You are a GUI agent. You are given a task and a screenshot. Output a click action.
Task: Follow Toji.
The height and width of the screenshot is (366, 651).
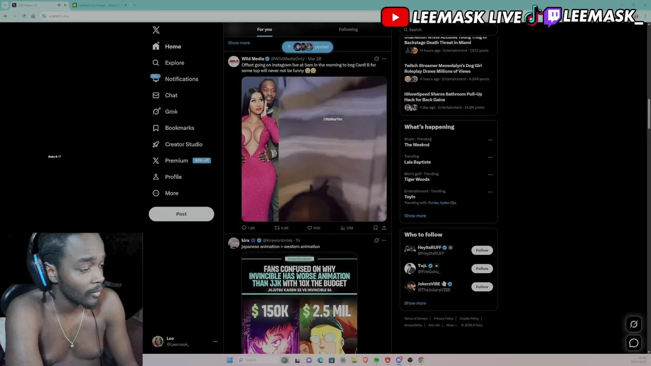pyautogui.click(x=482, y=268)
